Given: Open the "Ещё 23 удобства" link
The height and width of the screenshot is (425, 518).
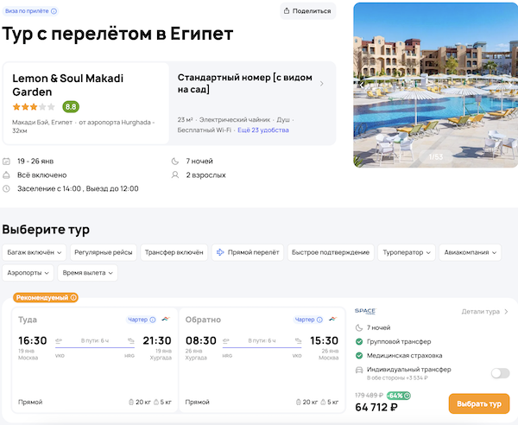Looking at the screenshot, I should pyautogui.click(x=263, y=130).
